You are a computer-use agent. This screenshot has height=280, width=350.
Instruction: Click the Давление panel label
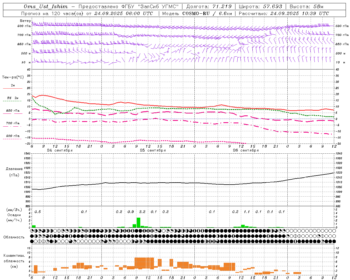14,169
